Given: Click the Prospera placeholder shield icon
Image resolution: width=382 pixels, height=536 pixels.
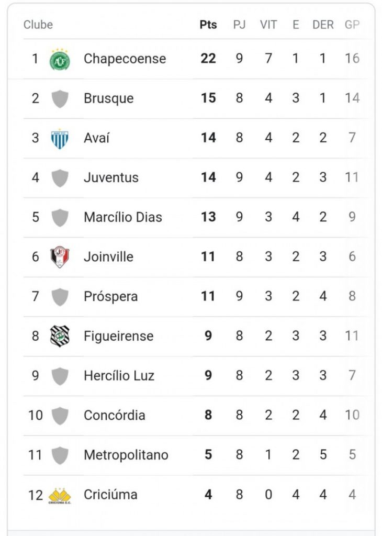Looking at the screenshot, I should tap(60, 297).
